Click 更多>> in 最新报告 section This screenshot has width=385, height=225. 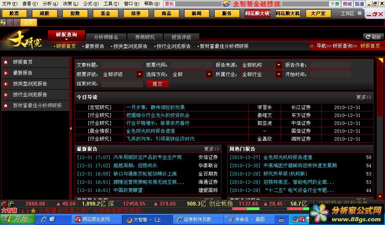[x=211, y=149]
